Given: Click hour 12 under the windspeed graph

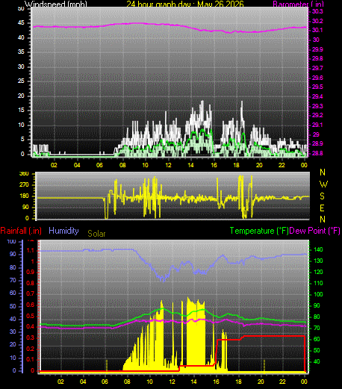Looking at the screenshot, I should tap(168, 165).
